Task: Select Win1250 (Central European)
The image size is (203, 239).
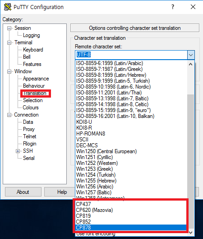Action: click(131, 151)
